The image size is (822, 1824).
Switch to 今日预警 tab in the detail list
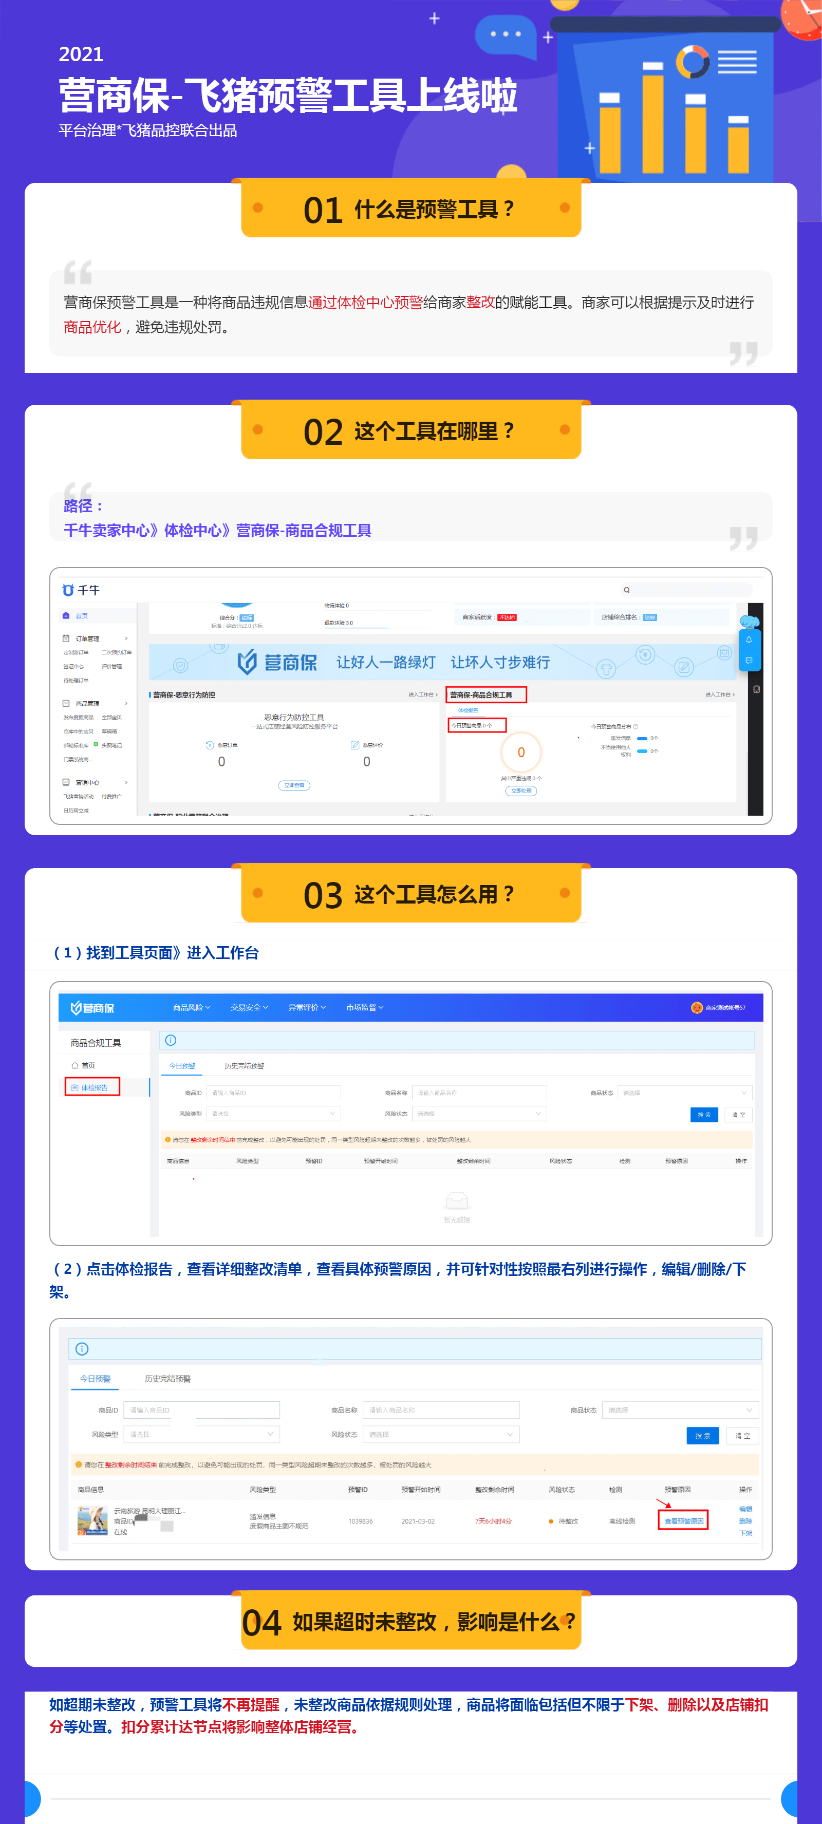tap(95, 1379)
